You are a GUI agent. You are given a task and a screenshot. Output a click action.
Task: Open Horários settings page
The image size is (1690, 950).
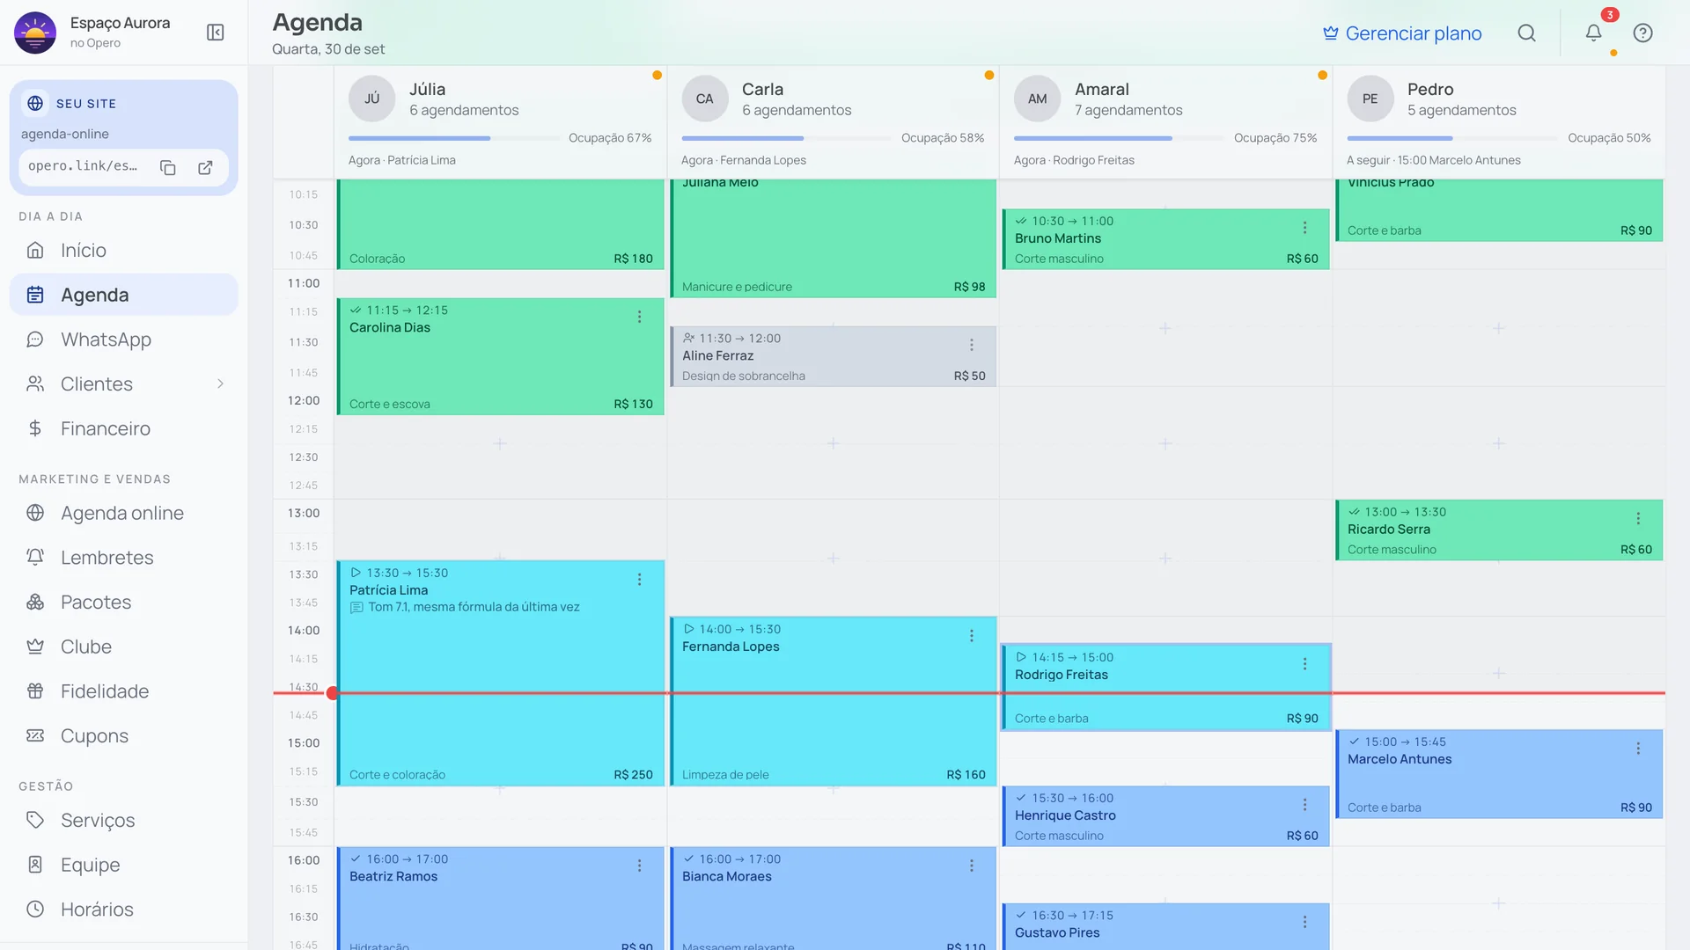[123, 910]
